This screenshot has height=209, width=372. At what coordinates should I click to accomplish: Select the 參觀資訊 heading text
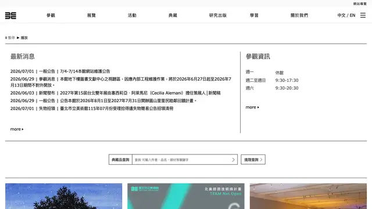coord(257,56)
